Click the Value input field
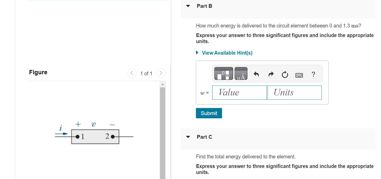 coord(239,92)
